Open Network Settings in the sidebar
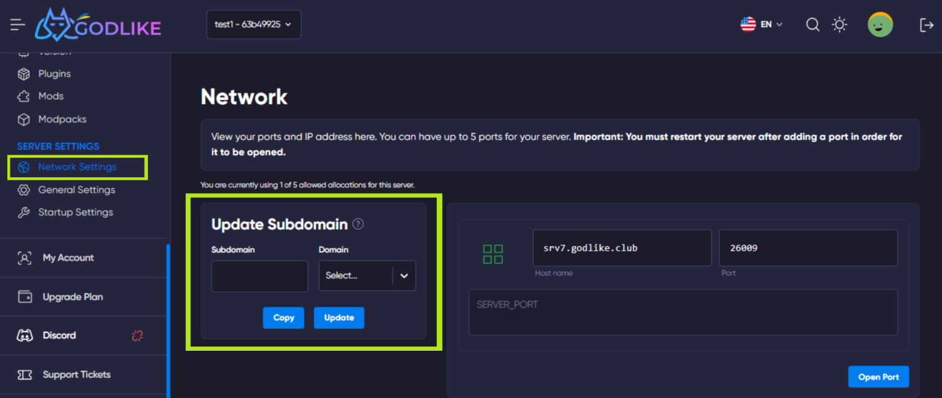 point(77,166)
